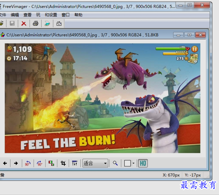Click the displayed dragon game image
The image size is (219, 195).
103,98
